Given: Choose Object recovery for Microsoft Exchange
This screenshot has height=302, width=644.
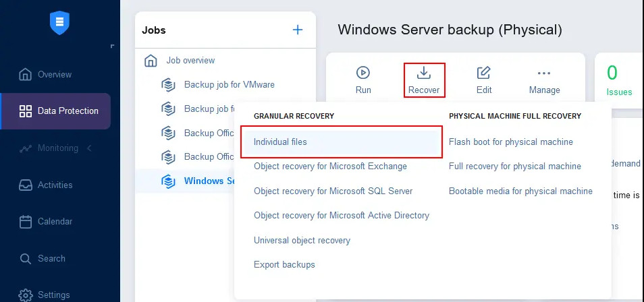Looking at the screenshot, I should click(330, 167).
